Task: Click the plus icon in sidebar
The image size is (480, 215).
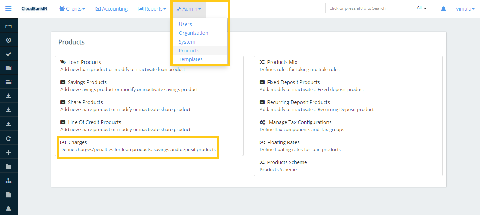Action: click(x=8, y=152)
